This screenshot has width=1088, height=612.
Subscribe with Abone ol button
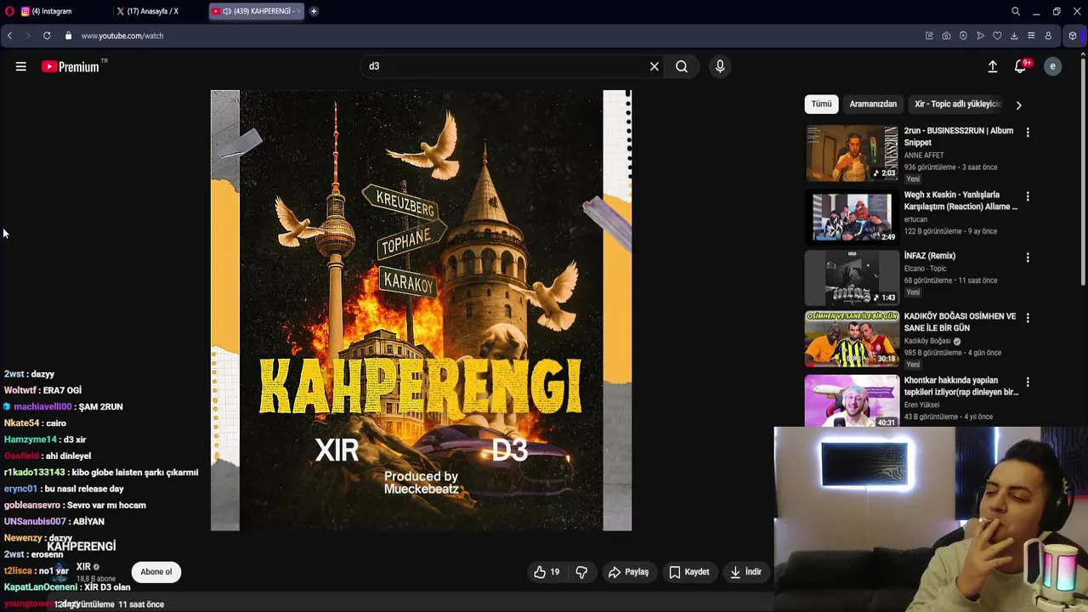click(156, 572)
